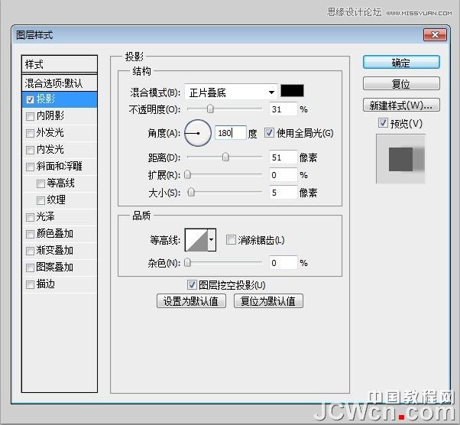Click the black shadow color swatch
This screenshot has width=460, height=425.
(x=292, y=90)
